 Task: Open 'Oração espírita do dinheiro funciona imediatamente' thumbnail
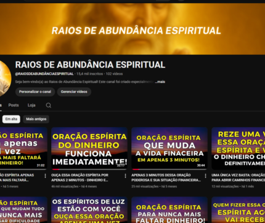[x=89, y=149]
